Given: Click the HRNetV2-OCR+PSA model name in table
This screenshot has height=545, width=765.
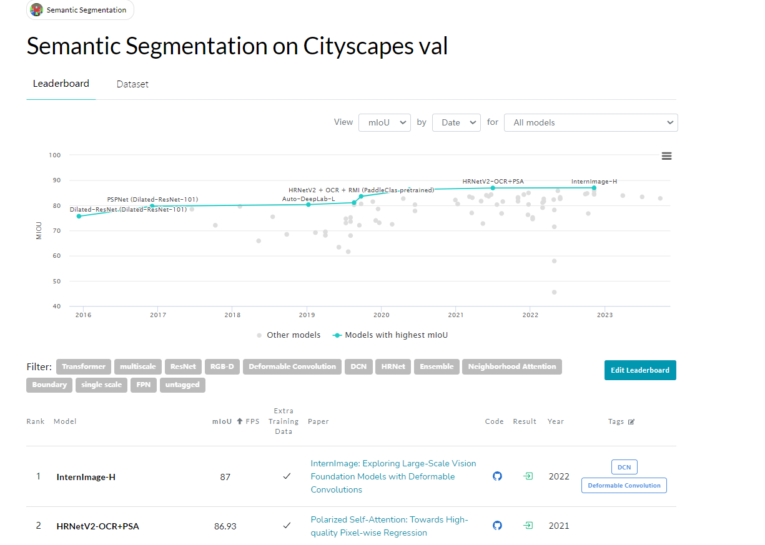Looking at the screenshot, I should coord(97,526).
